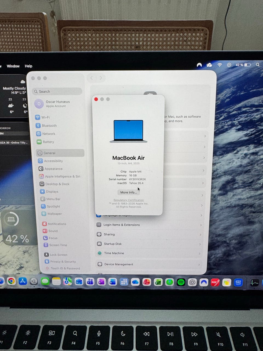Open Microsoft Excel from the Dock
The width and height of the screenshot is (263, 351).
158,282
